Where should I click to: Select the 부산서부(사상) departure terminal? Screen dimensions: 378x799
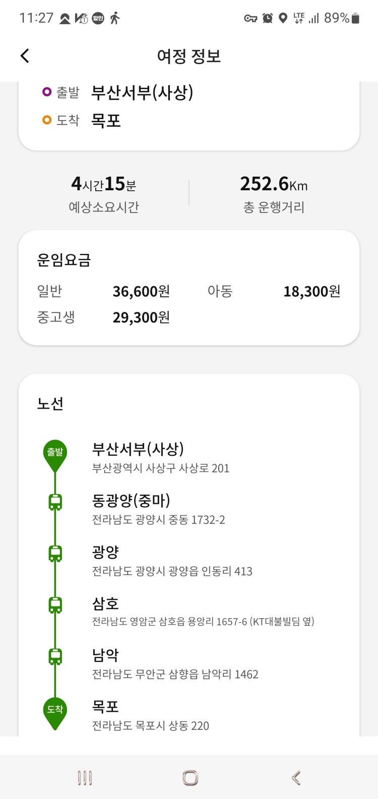coord(142,92)
